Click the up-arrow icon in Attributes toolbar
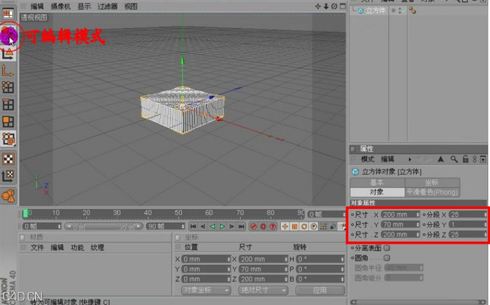 [x=441, y=159]
